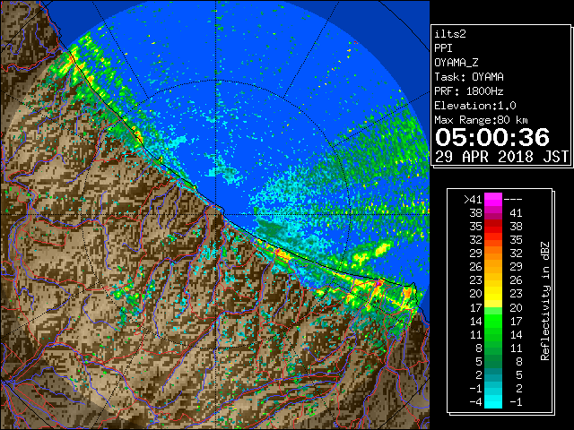Screen dimensions: 574x430
Task: Click the 'Task: OYAMA' line
Action: click(469, 77)
